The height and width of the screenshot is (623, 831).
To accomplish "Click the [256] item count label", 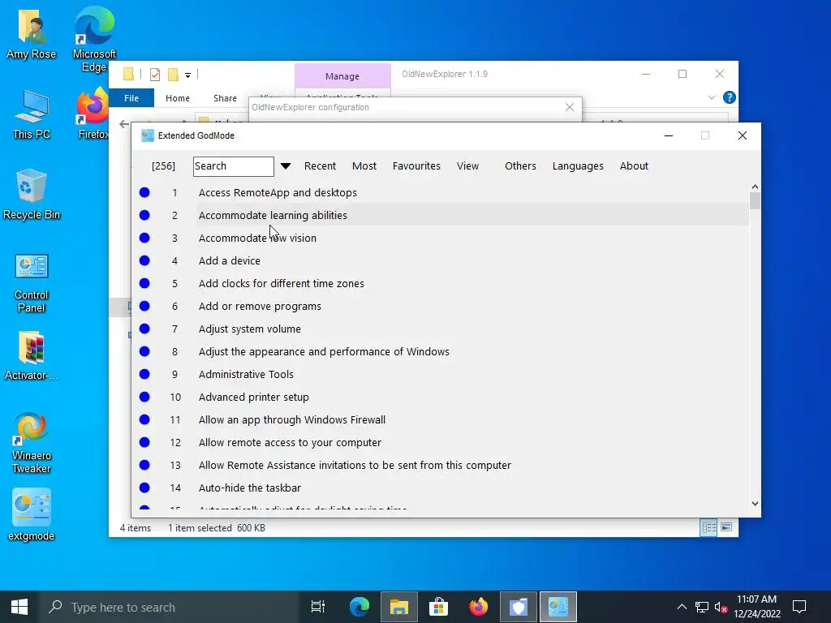I will (163, 165).
